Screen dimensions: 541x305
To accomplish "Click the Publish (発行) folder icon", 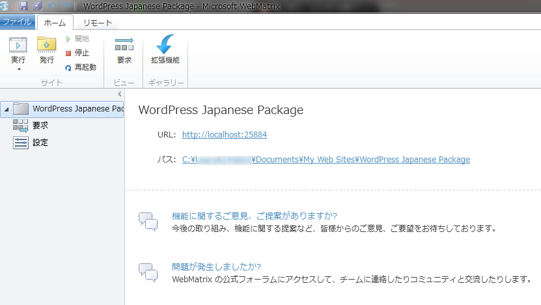I will [47, 45].
